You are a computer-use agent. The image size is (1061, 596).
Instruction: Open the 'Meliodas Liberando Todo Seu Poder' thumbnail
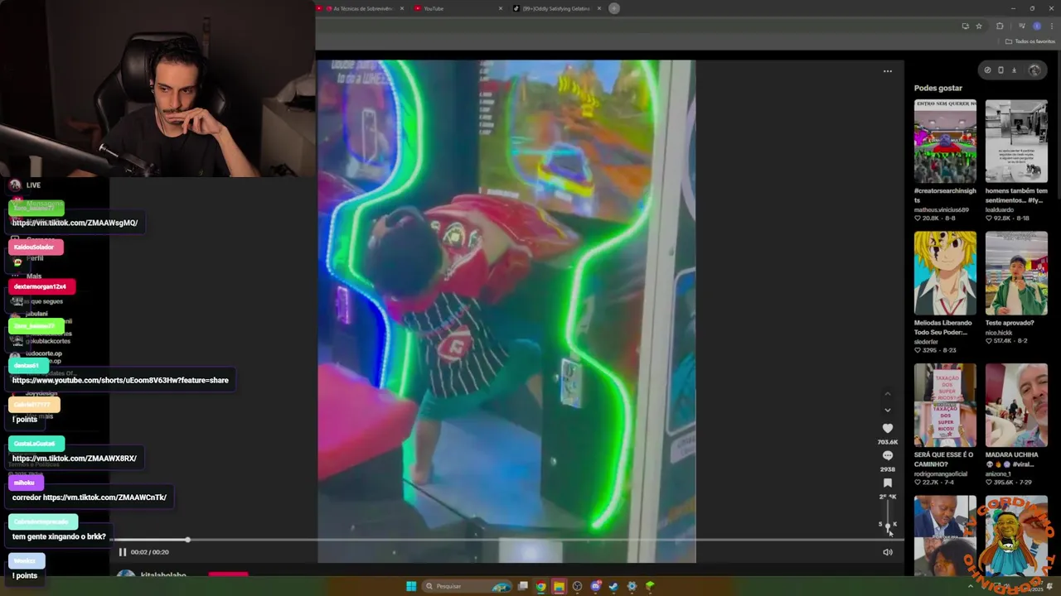pos(945,273)
